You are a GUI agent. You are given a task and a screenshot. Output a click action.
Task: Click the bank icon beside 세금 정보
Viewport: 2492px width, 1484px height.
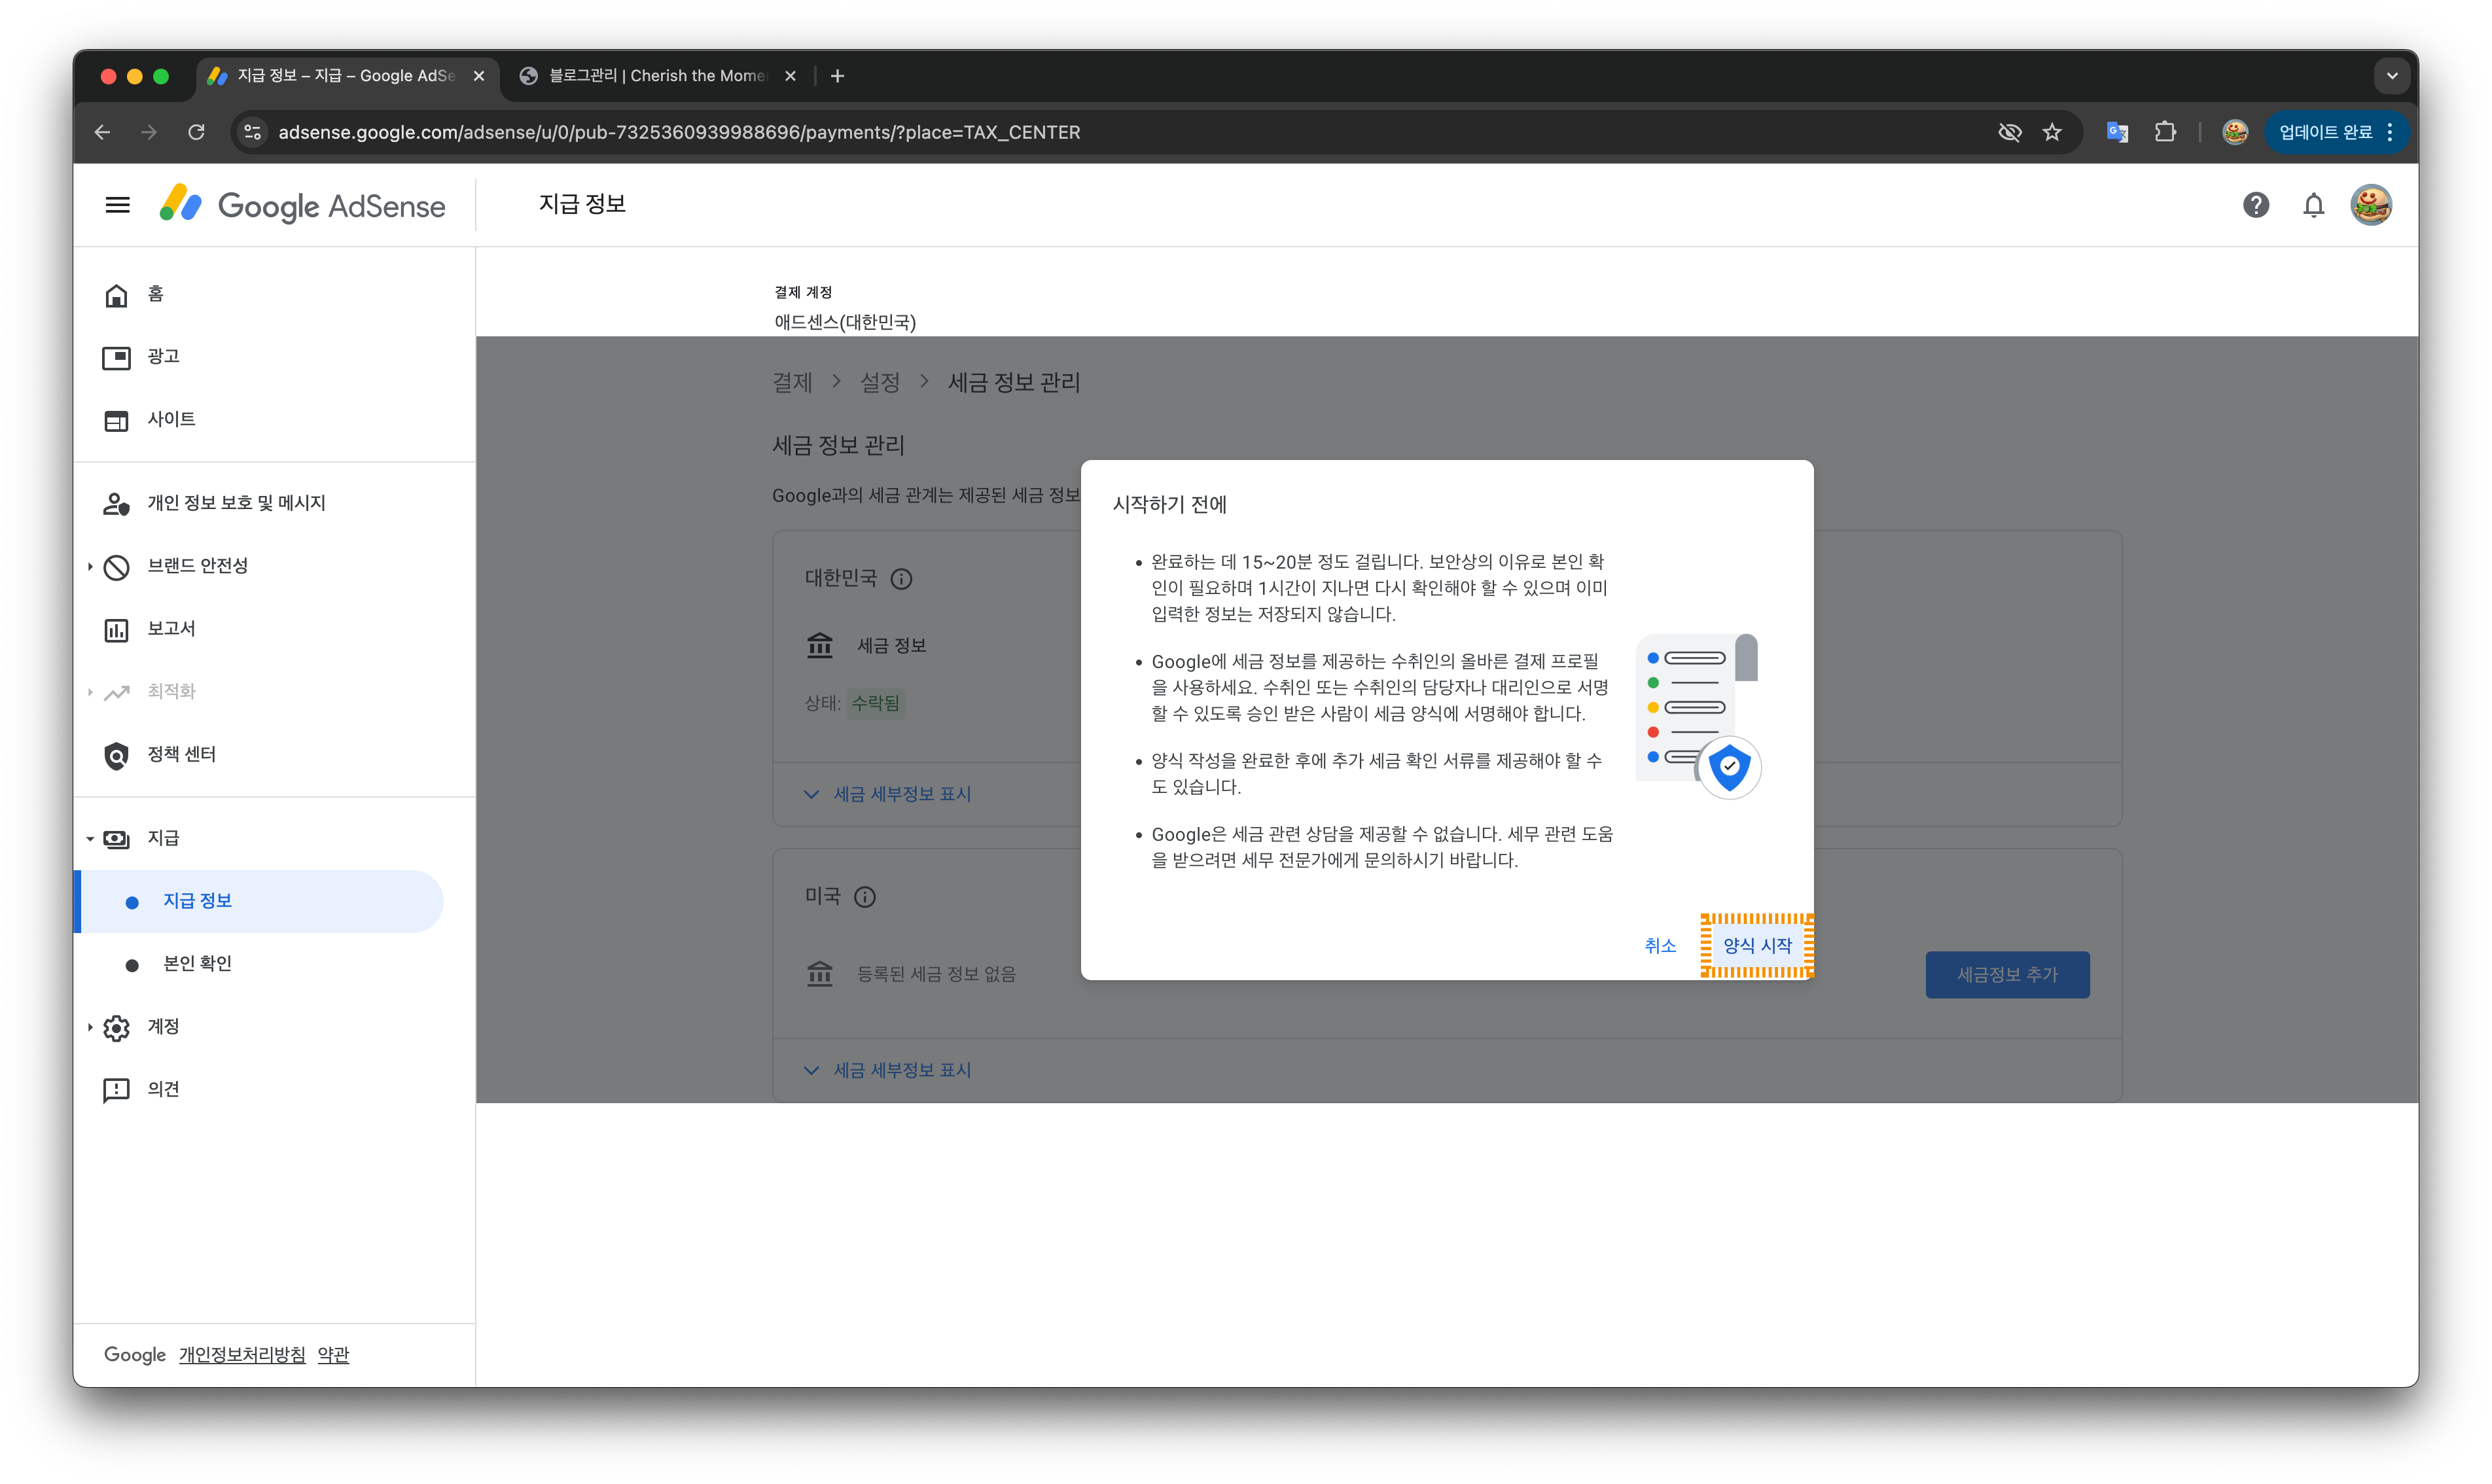(x=819, y=646)
